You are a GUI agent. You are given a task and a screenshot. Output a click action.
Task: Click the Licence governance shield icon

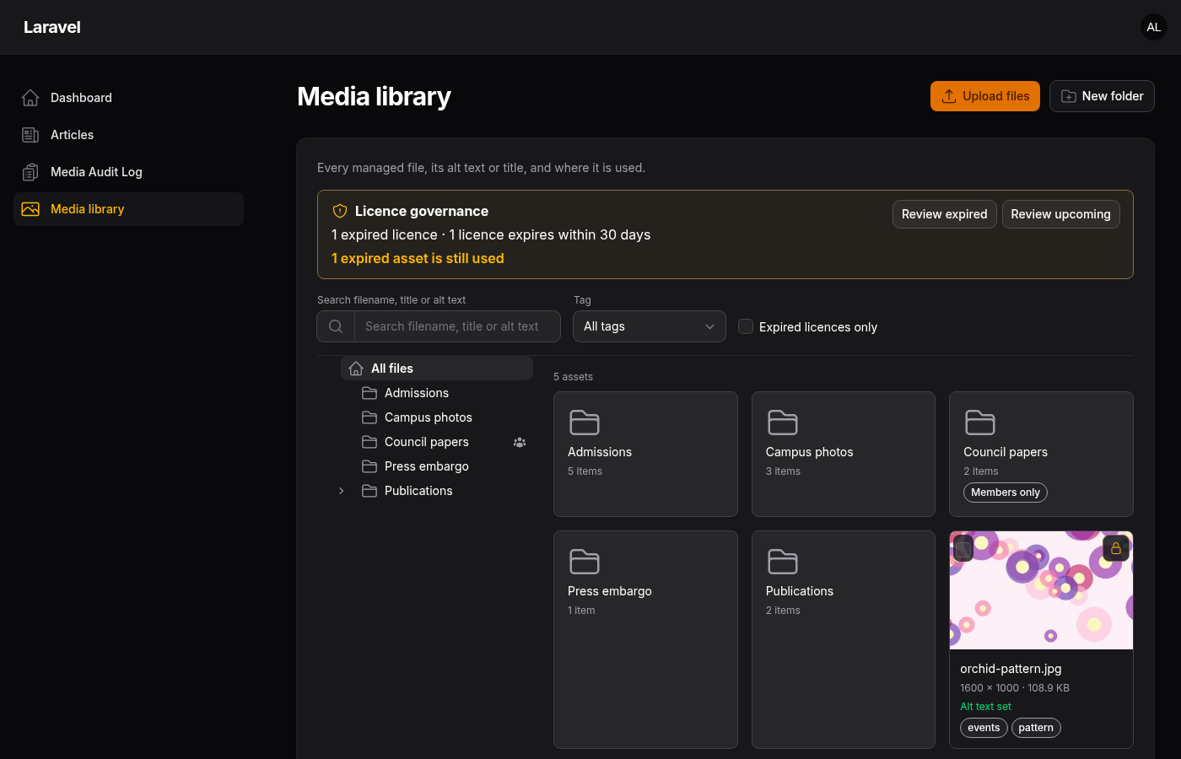(340, 211)
